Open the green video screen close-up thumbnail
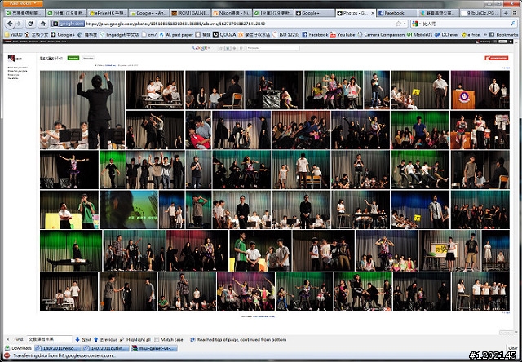This screenshot has width=522, height=362. click(x=129, y=210)
